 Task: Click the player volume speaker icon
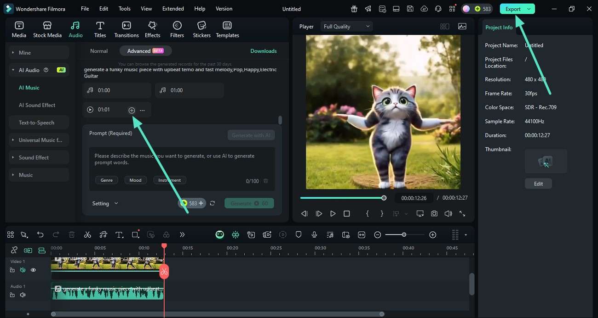448,213
